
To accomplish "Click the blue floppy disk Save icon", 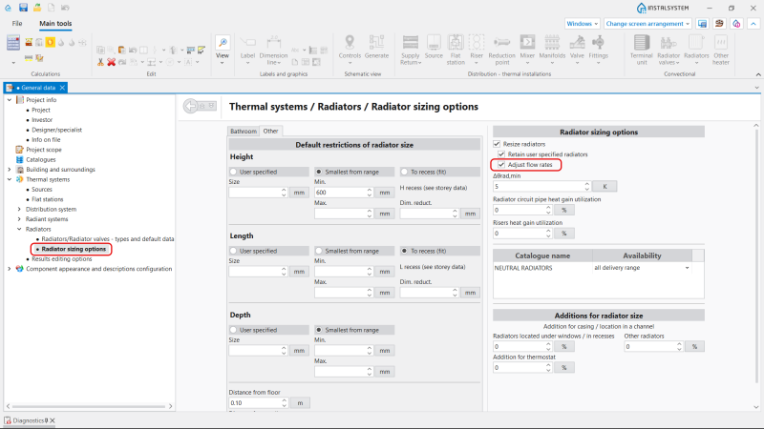I will pos(23,8).
